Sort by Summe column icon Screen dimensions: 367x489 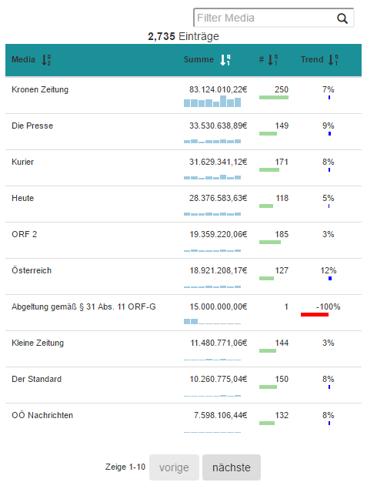click(225, 59)
